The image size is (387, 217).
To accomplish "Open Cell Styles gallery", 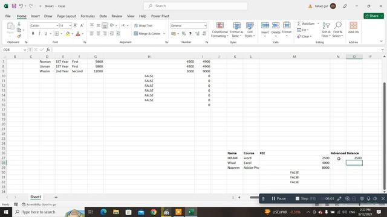I will pyautogui.click(x=250, y=30).
